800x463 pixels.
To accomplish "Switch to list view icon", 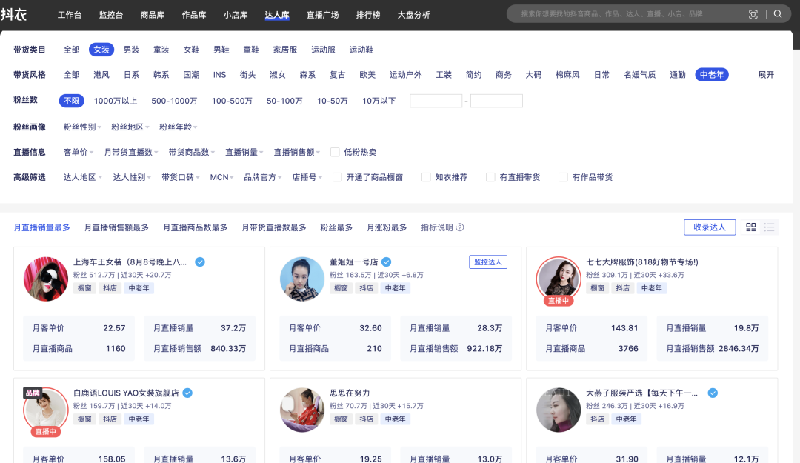I will click(770, 227).
